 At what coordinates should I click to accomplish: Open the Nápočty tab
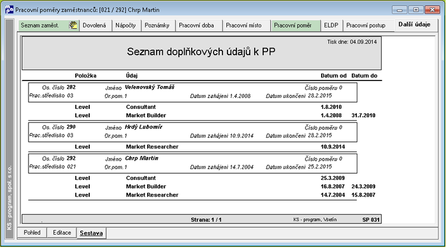[125, 25]
